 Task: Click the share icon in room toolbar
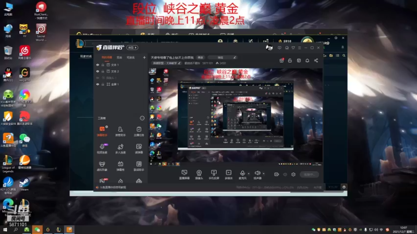click(316, 60)
